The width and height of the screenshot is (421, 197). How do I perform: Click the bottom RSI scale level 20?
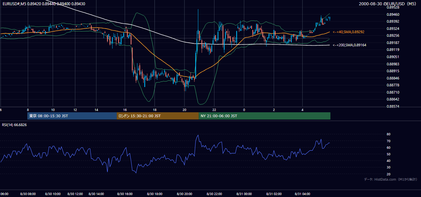388,174
